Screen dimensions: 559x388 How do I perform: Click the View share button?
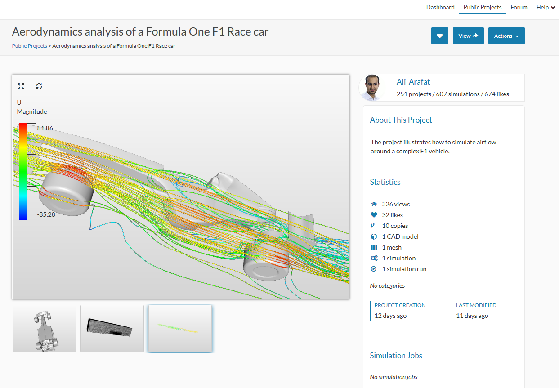(x=468, y=36)
